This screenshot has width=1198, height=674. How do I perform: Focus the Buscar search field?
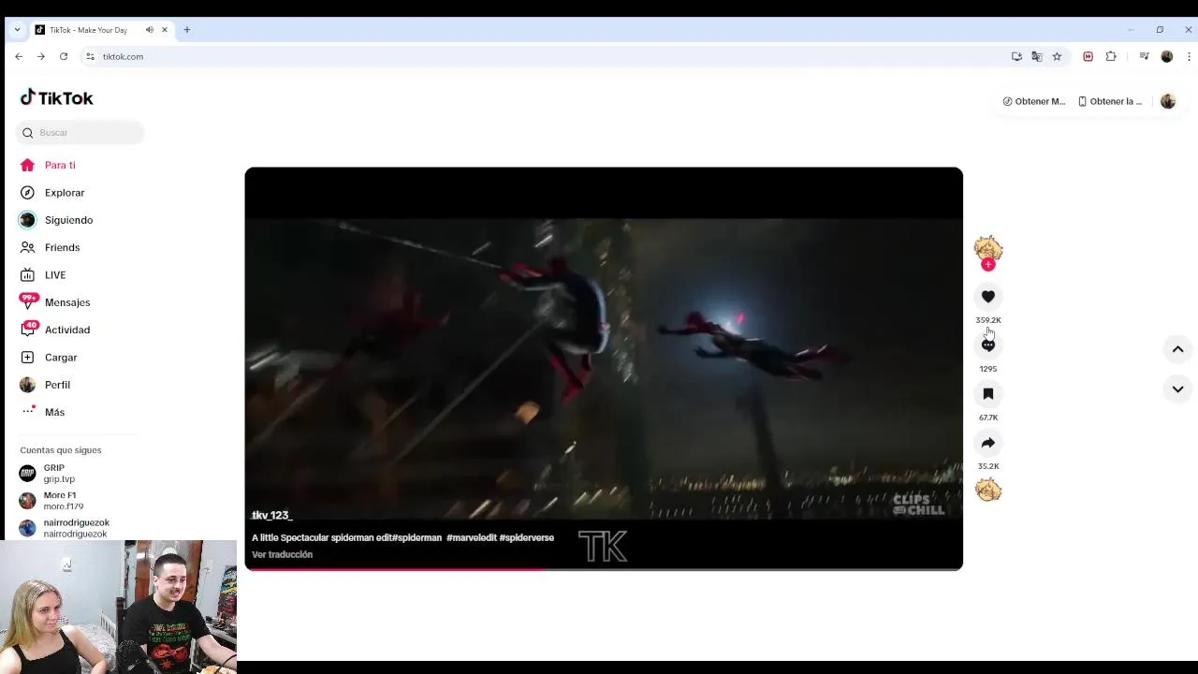point(80,133)
